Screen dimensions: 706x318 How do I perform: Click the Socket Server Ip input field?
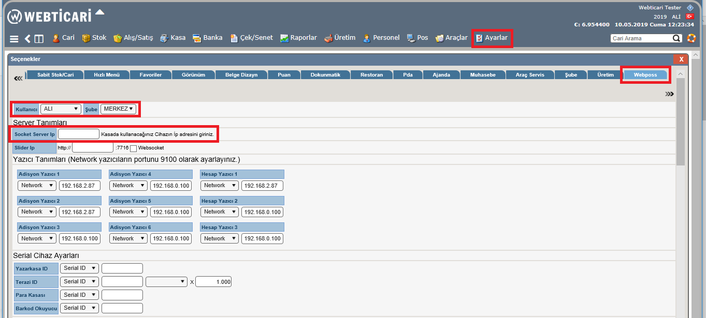(x=78, y=134)
